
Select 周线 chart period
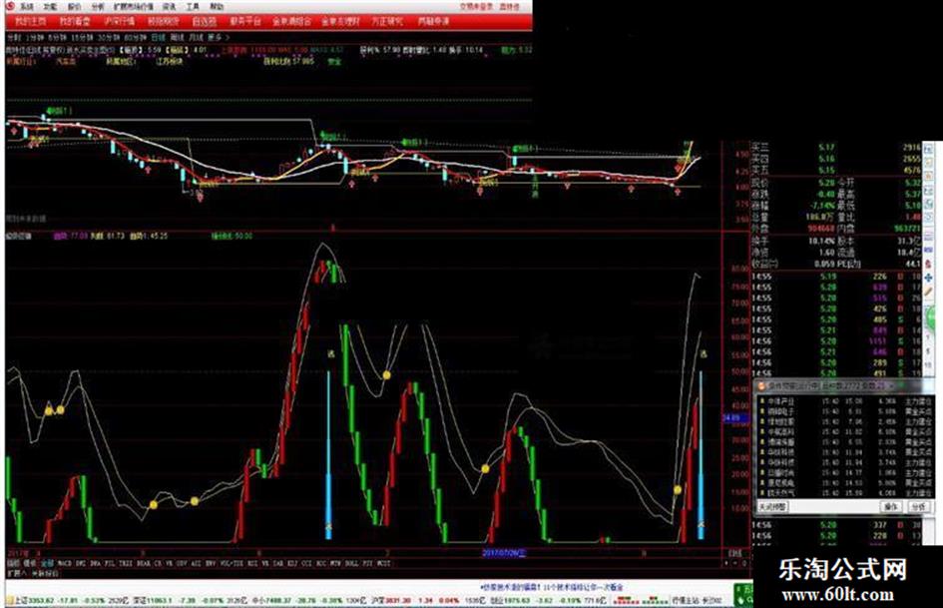pyautogui.click(x=178, y=37)
